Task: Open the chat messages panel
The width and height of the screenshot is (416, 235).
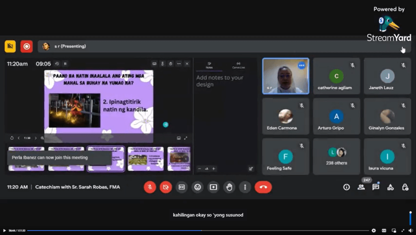Action: (376, 187)
